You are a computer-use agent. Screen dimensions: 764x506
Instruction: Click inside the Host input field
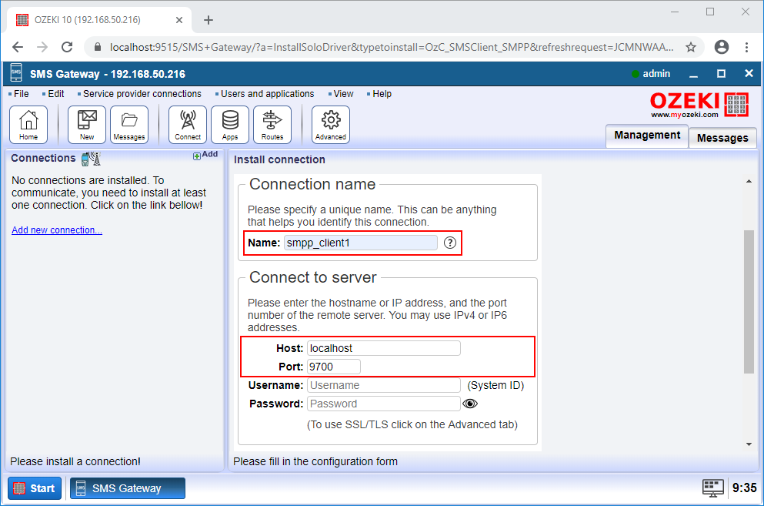(383, 347)
